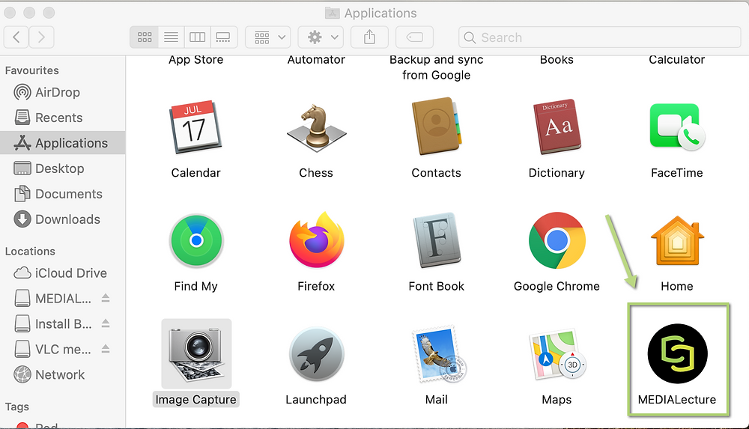Click the Favourites section header

pyautogui.click(x=32, y=70)
